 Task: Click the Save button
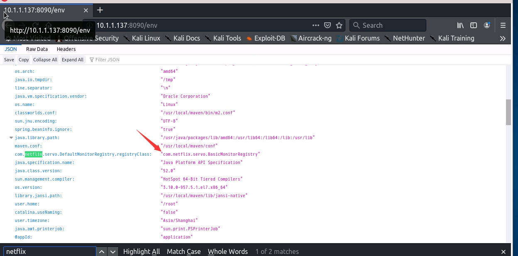[9, 60]
